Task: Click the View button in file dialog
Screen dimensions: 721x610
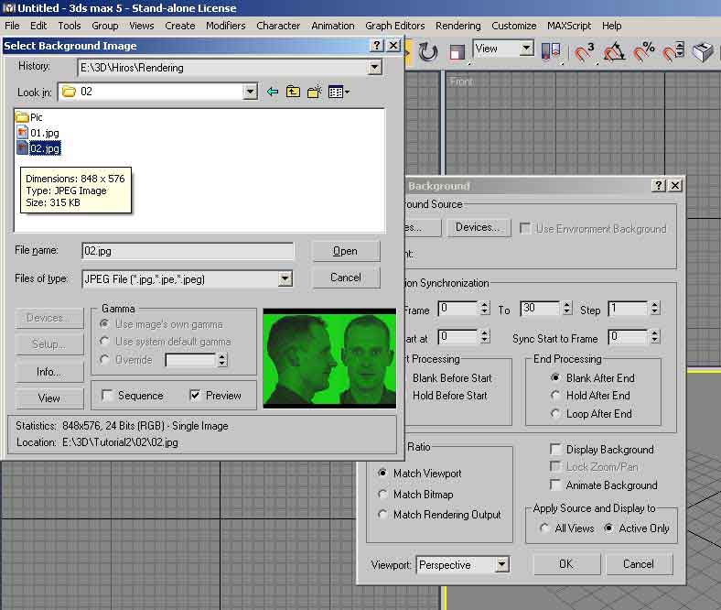Action: (x=49, y=398)
